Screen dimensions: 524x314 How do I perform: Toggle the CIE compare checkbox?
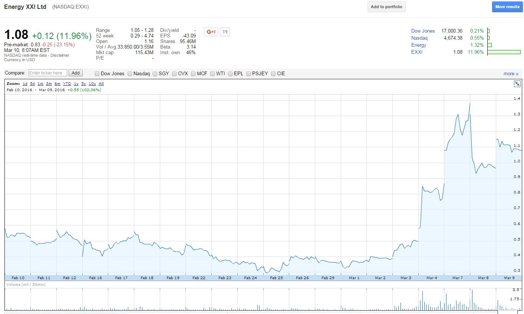[x=273, y=74]
